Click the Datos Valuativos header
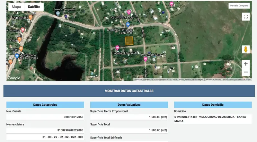The image size is (257, 142). tap(129, 105)
